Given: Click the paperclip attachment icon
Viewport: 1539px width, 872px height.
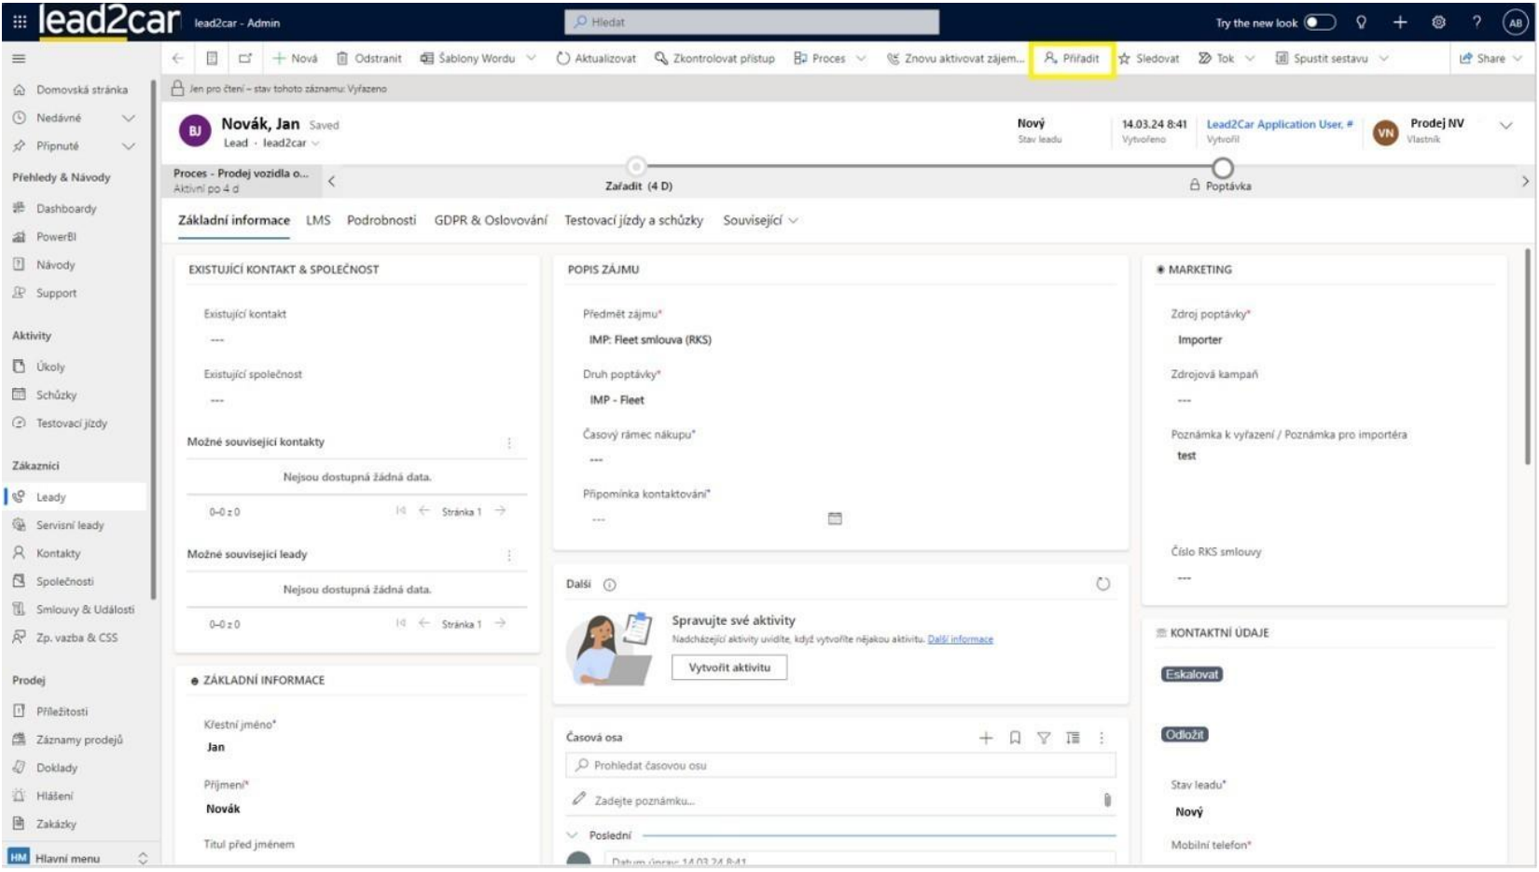Looking at the screenshot, I should click(x=1107, y=801).
